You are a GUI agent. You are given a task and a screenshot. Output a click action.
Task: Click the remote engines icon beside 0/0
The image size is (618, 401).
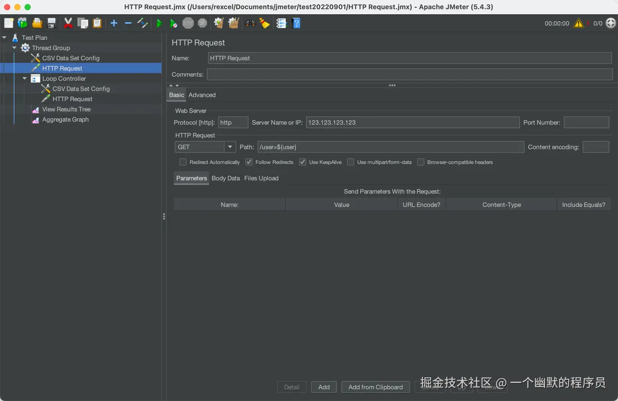tap(611, 23)
